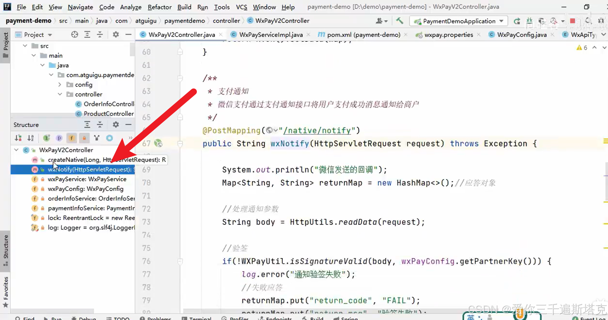Select createNative method in Structure panel
Image resolution: width=608 pixels, height=320 pixels.
106,160
